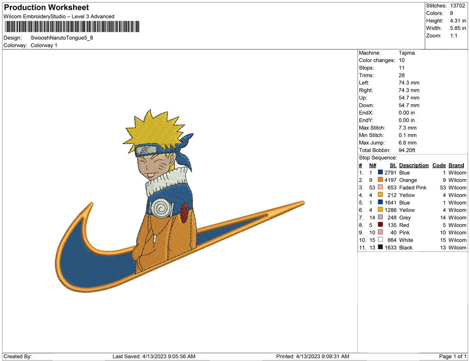Viewport: 470px width, 361px height.
Task: Select the blue swatch beside stitch count 1641
Action: pos(380,202)
